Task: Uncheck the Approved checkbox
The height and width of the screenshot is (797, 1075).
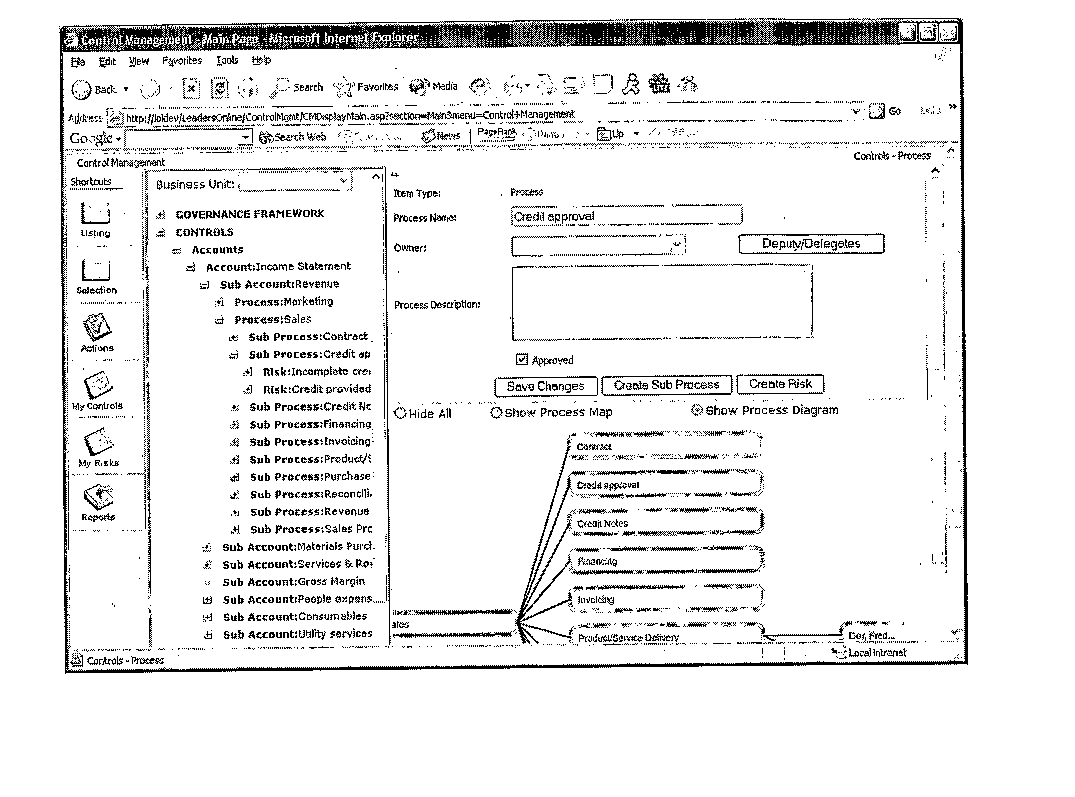Action: click(522, 360)
